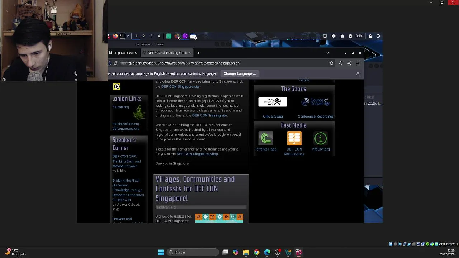Image resolution: width=459 pixels, height=258 pixels.
Task: Expand the terminal launcher dropdown arrow
Action: [x=128, y=36]
